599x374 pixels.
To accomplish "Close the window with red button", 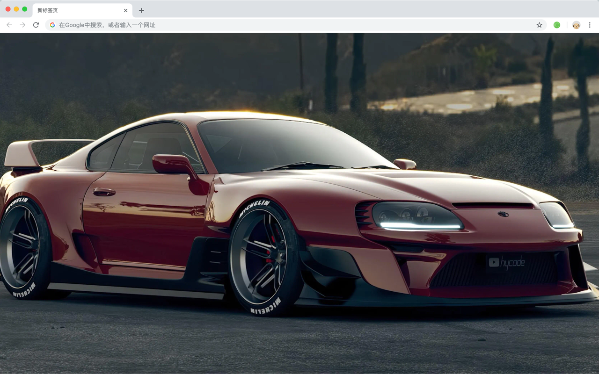I will click(8, 9).
